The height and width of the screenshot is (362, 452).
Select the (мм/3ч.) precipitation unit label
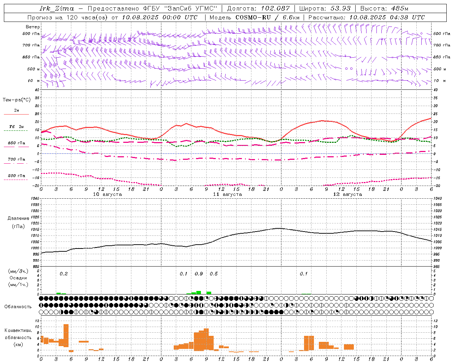pyautogui.click(x=18, y=271)
